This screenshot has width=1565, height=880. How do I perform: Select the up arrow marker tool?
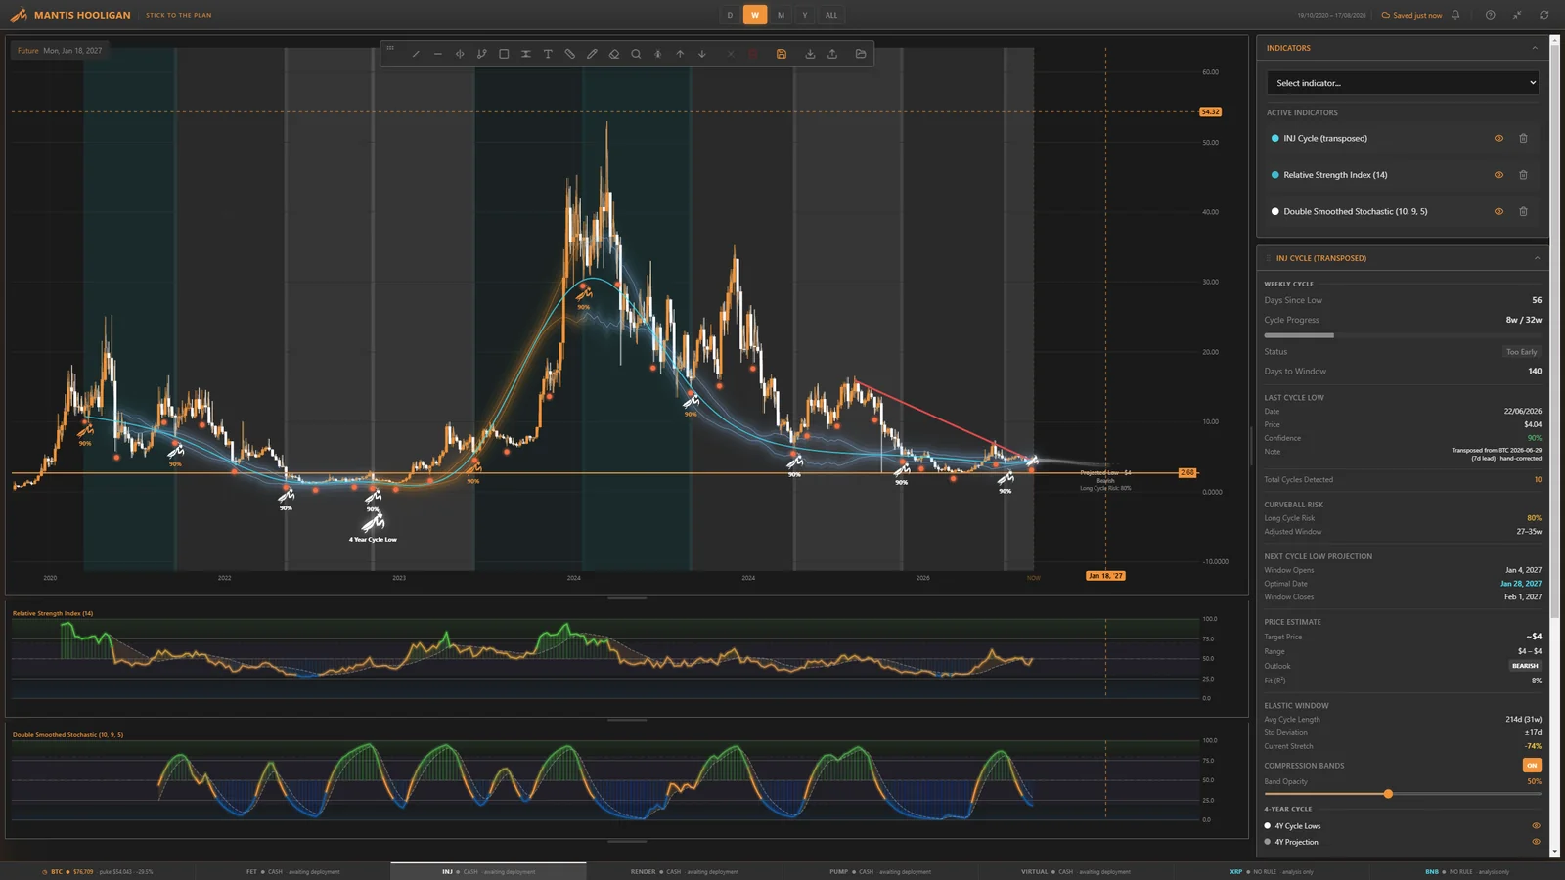[680, 54]
